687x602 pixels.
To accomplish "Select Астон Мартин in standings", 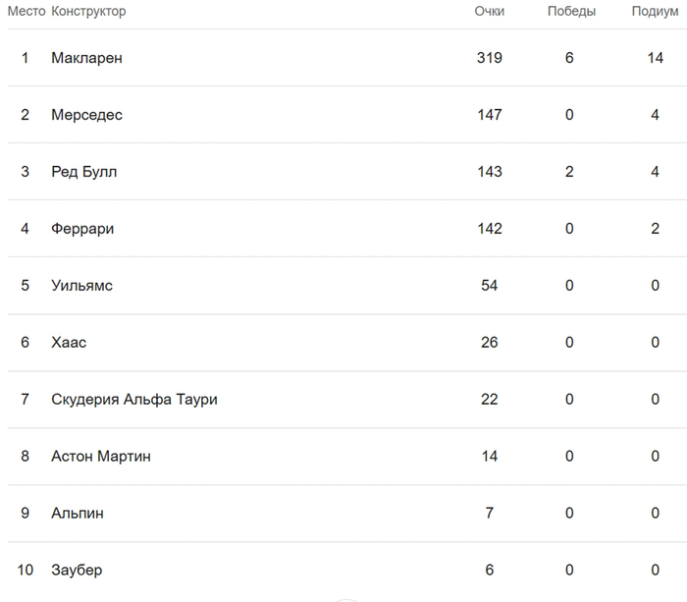I will [100, 457].
